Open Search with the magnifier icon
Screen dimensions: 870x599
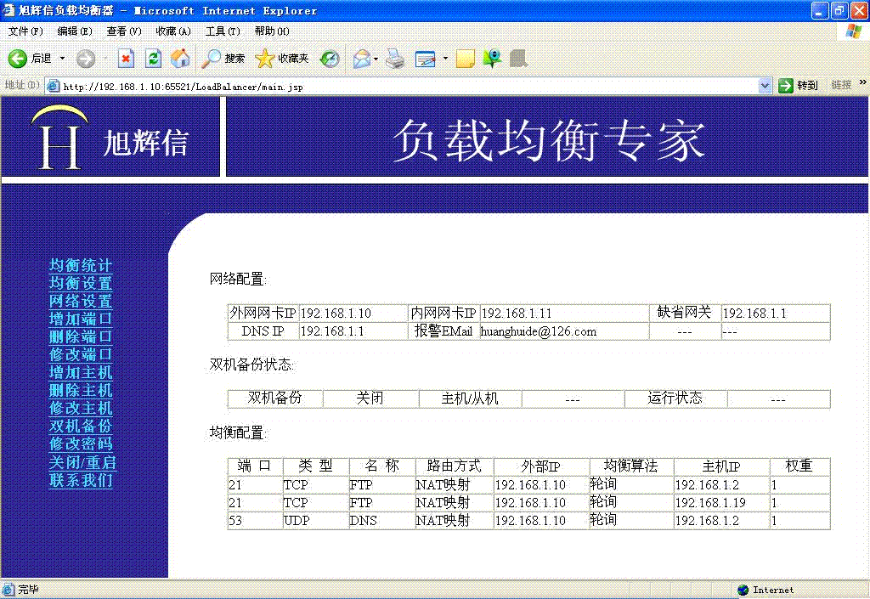[x=211, y=59]
